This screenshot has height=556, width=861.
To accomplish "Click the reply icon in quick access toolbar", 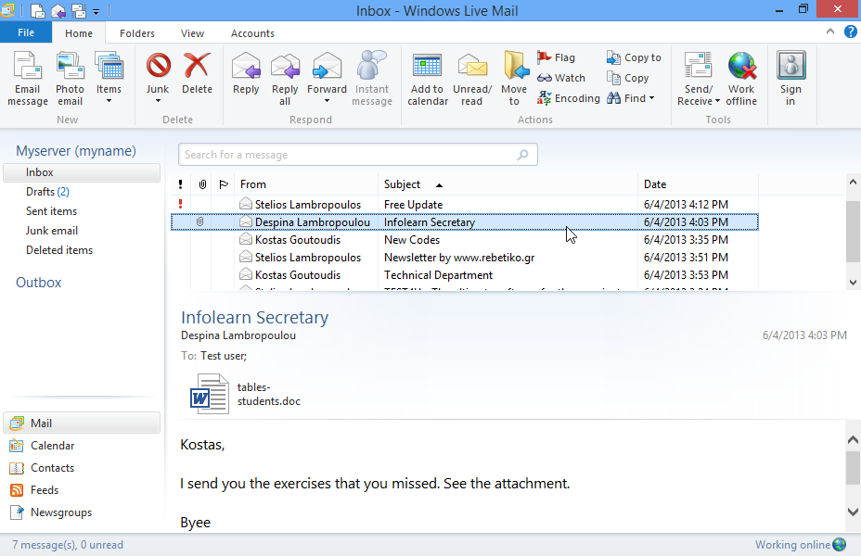I will point(58,10).
